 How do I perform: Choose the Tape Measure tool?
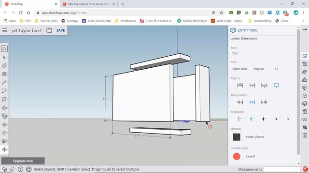point(4,133)
